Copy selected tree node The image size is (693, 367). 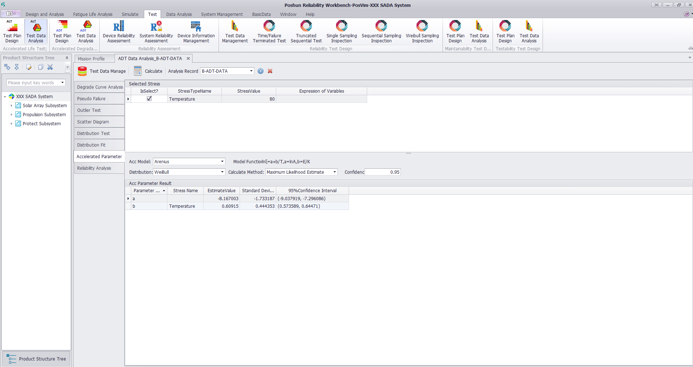coord(41,67)
